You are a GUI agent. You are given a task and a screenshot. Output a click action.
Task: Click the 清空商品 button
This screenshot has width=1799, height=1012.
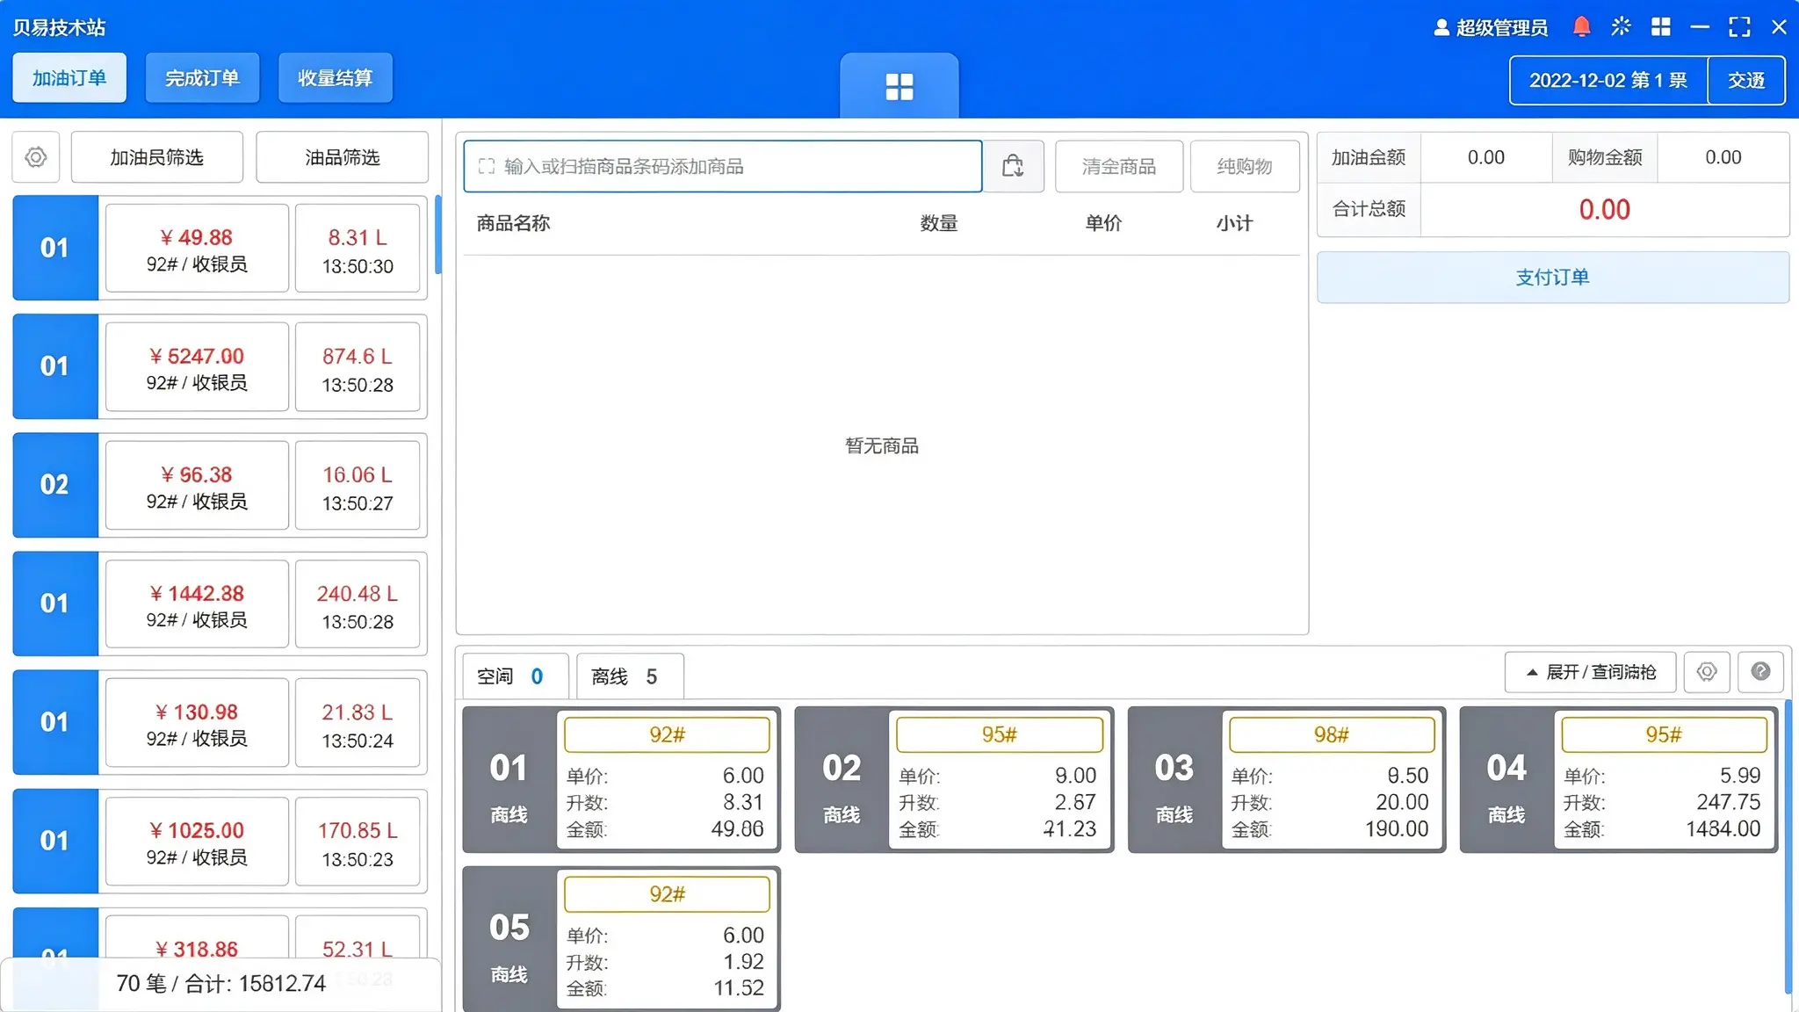pyautogui.click(x=1118, y=166)
